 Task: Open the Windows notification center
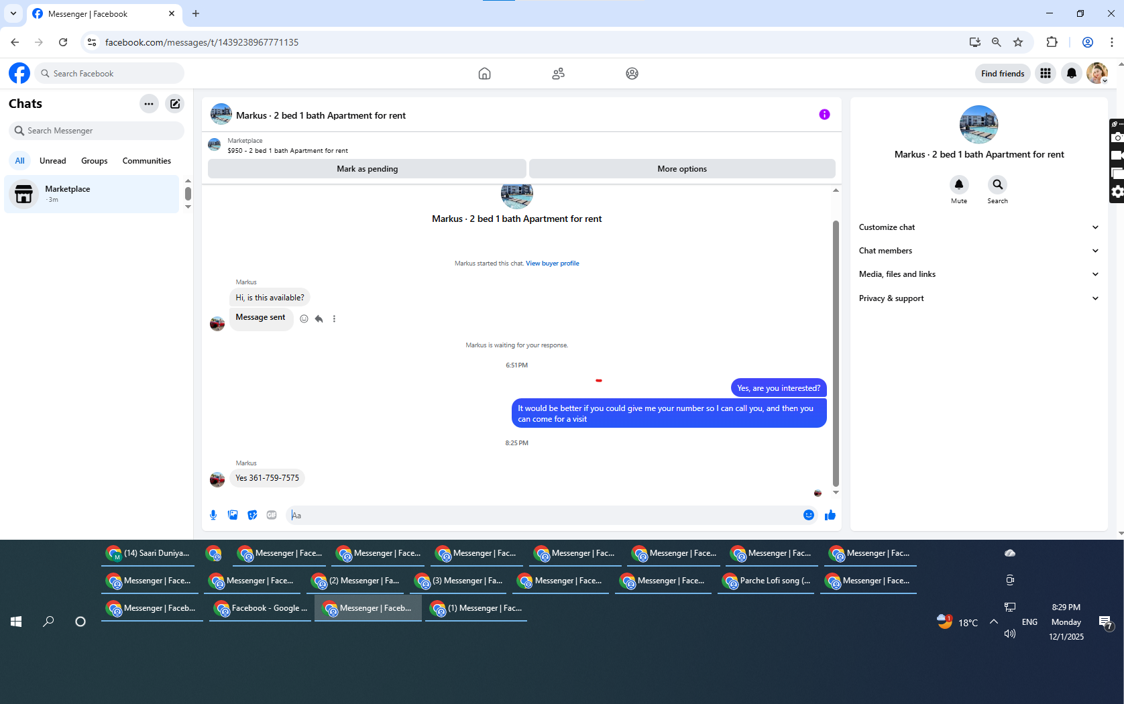click(x=1105, y=623)
